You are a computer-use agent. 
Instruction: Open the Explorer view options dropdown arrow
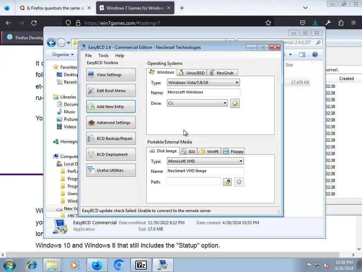(290, 55)
